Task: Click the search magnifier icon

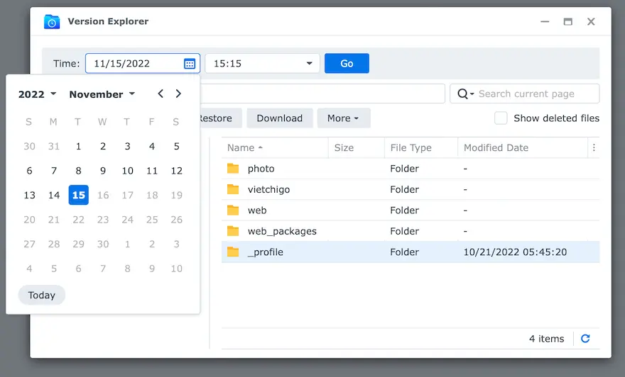Action: pos(464,94)
